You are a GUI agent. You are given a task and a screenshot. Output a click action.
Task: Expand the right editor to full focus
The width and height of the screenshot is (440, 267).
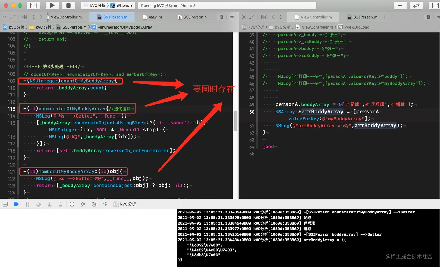[252, 17]
